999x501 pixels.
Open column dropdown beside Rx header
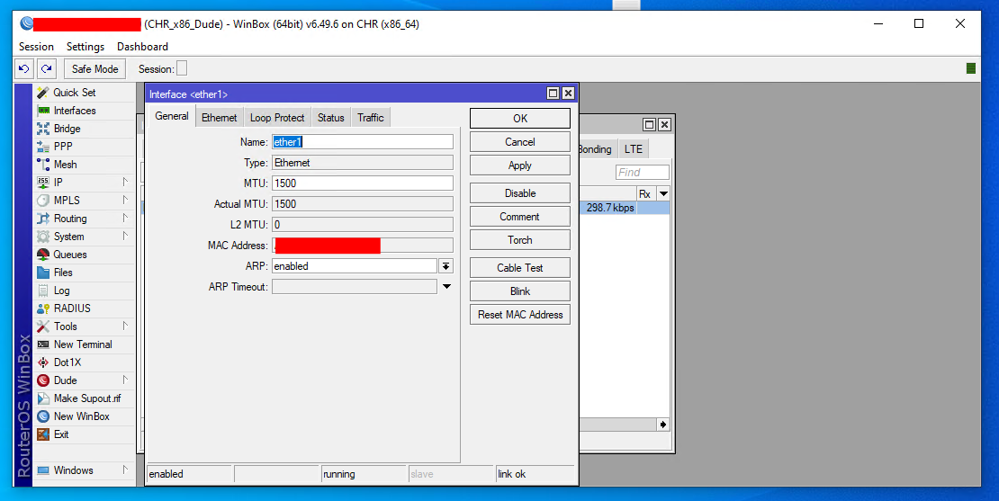pyautogui.click(x=663, y=193)
